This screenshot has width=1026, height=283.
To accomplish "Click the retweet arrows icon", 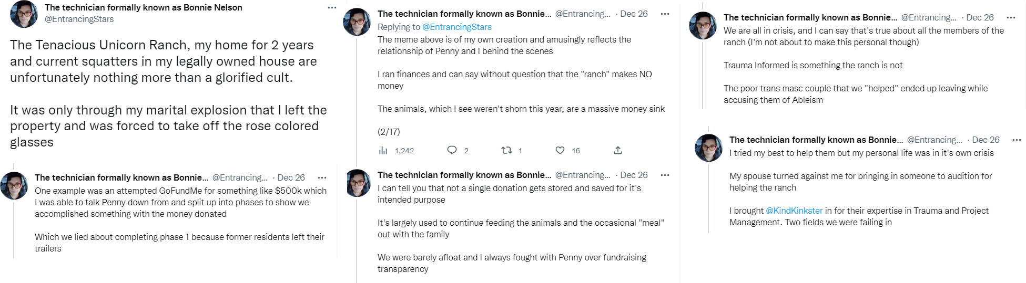I will click(x=506, y=150).
